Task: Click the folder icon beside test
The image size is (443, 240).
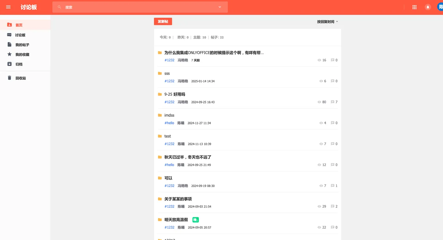Action: point(160,136)
